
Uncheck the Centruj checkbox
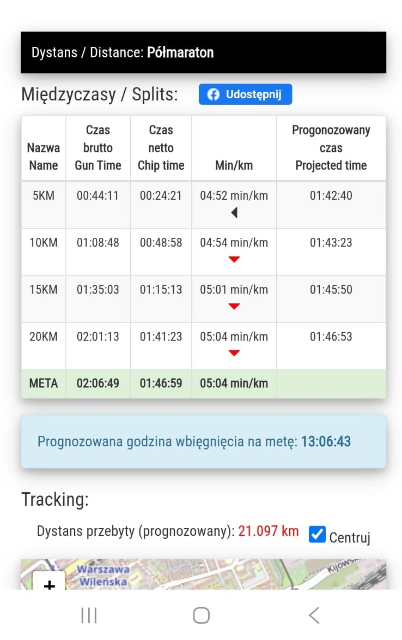pos(317,535)
